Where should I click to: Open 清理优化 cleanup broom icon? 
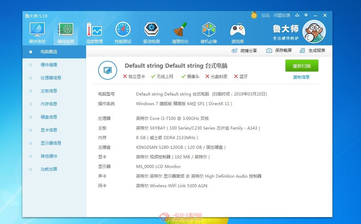180,30
